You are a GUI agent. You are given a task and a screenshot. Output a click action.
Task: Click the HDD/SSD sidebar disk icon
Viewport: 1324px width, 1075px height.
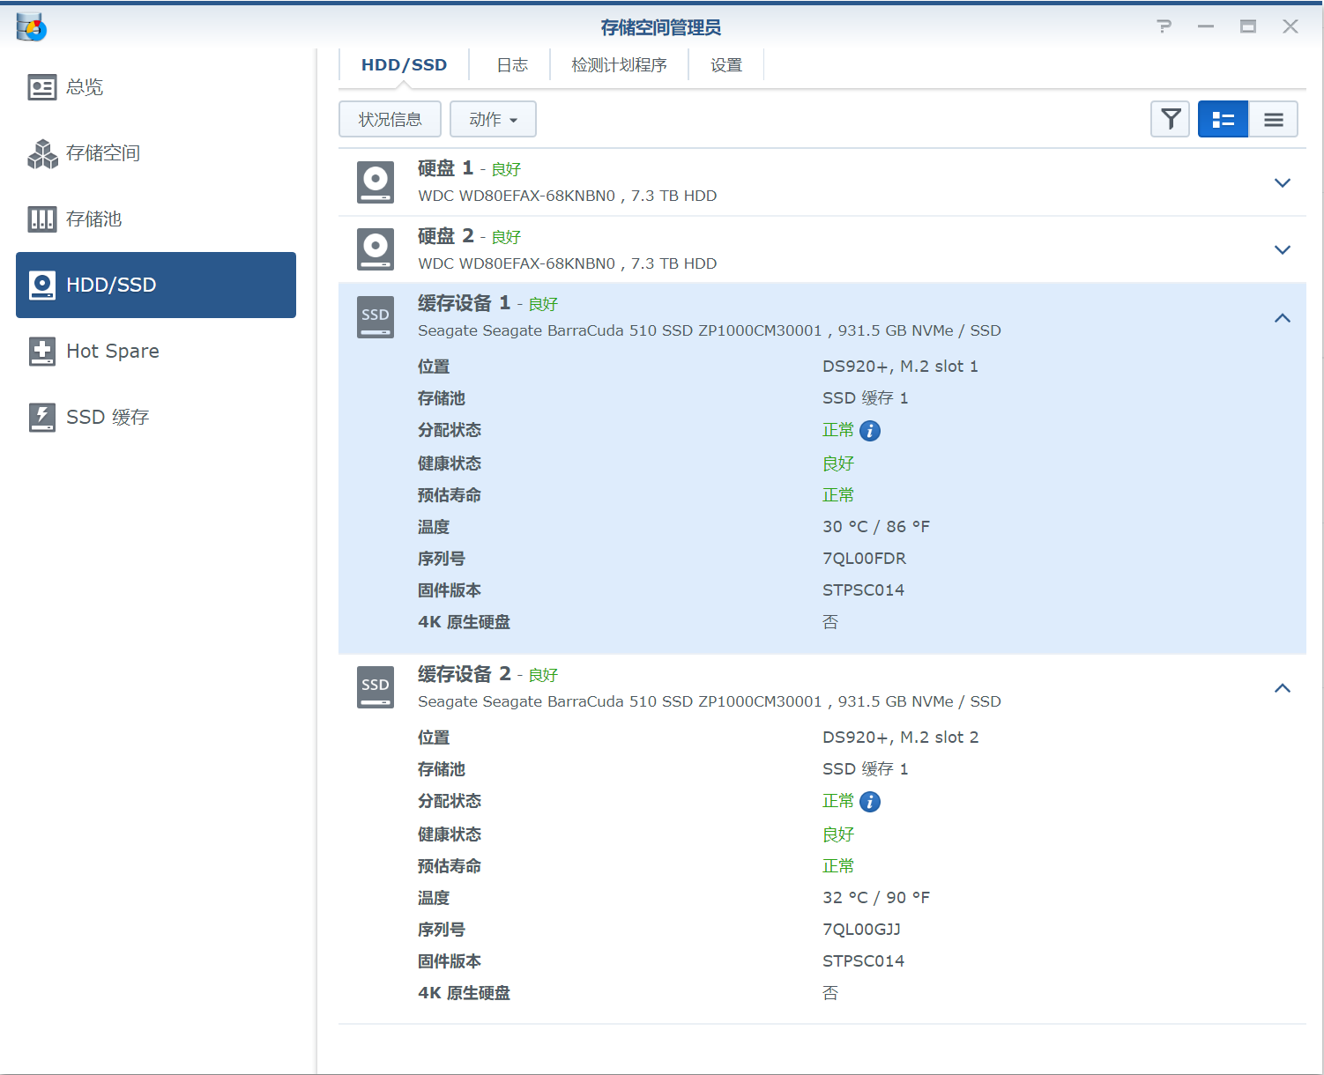[42, 285]
